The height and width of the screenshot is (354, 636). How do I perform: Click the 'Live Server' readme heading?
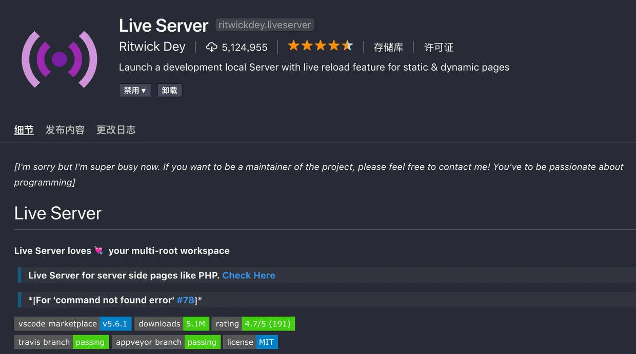point(58,213)
